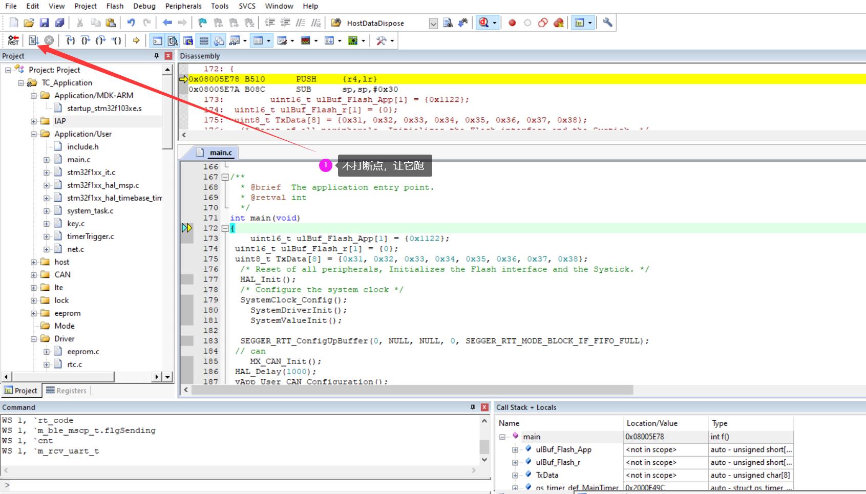The height and width of the screenshot is (494, 866).
Task: Toggle the Registers window button
Action: [204, 40]
